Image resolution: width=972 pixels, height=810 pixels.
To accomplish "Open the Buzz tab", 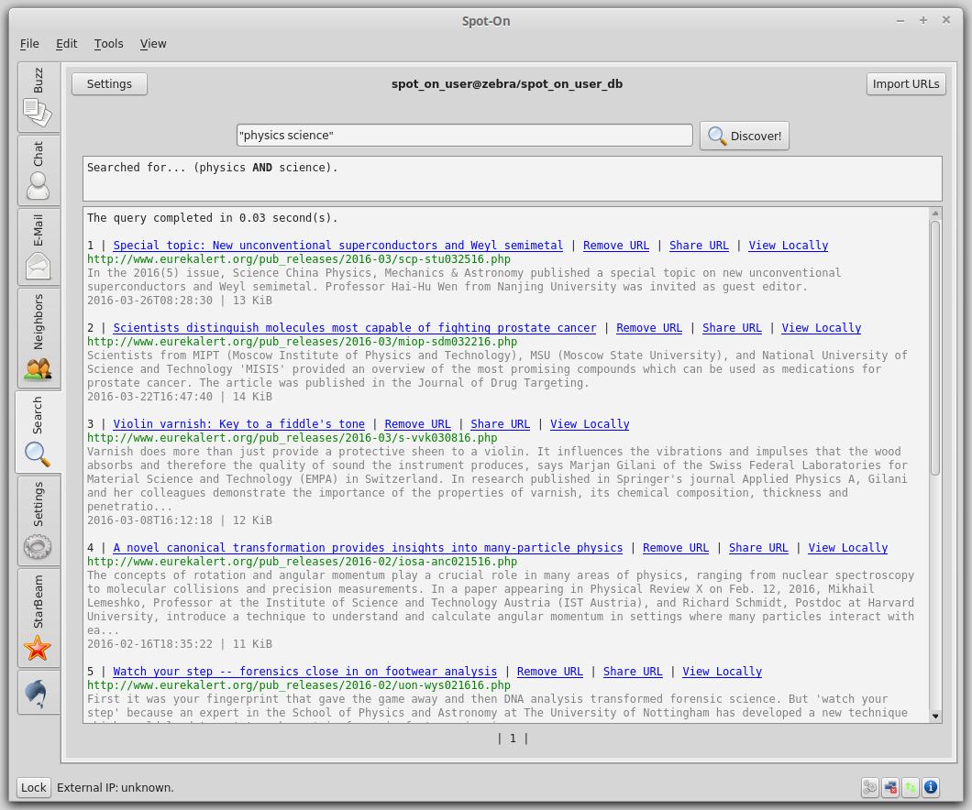I will click(38, 97).
